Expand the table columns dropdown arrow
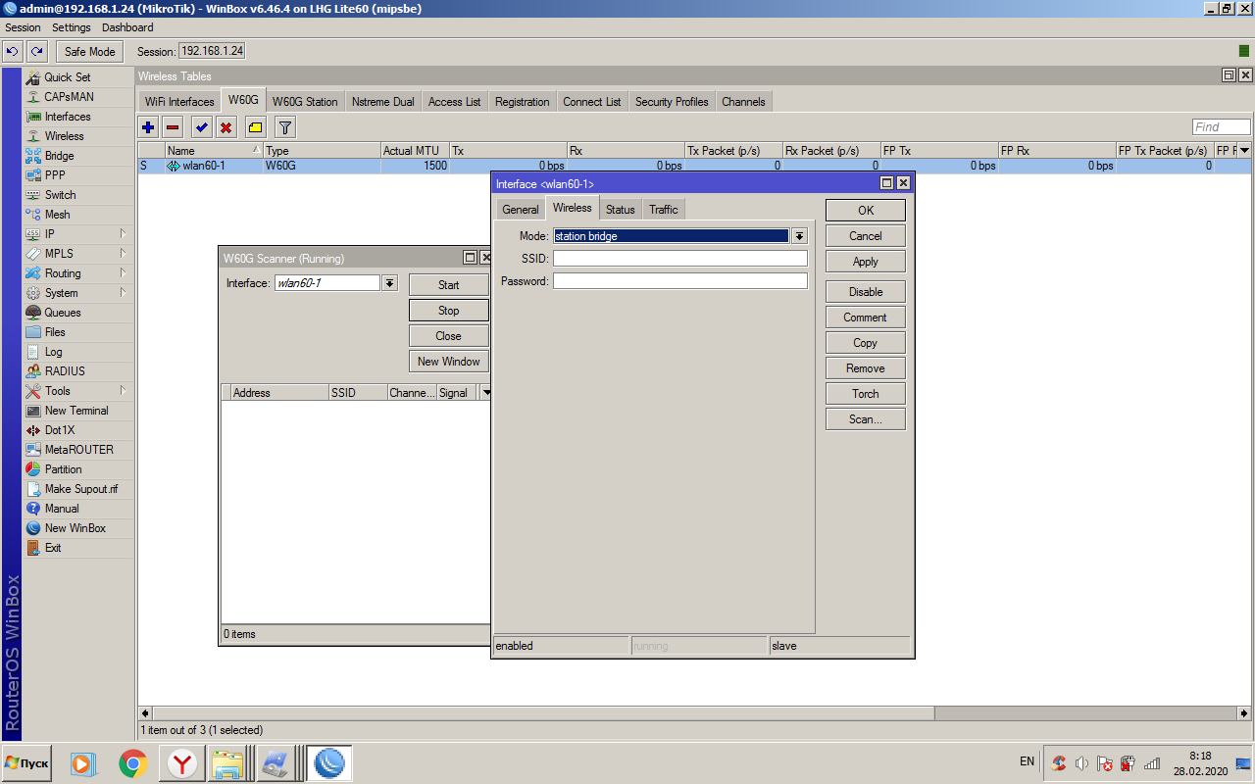The image size is (1255, 784). [1244, 151]
